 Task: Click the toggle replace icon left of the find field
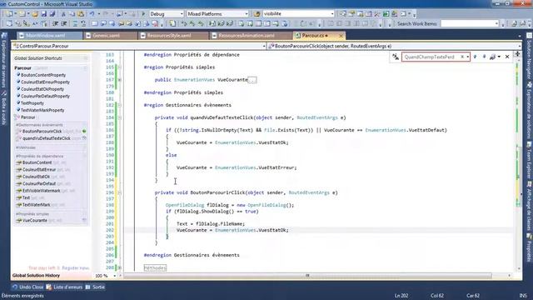[x=396, y=57]
